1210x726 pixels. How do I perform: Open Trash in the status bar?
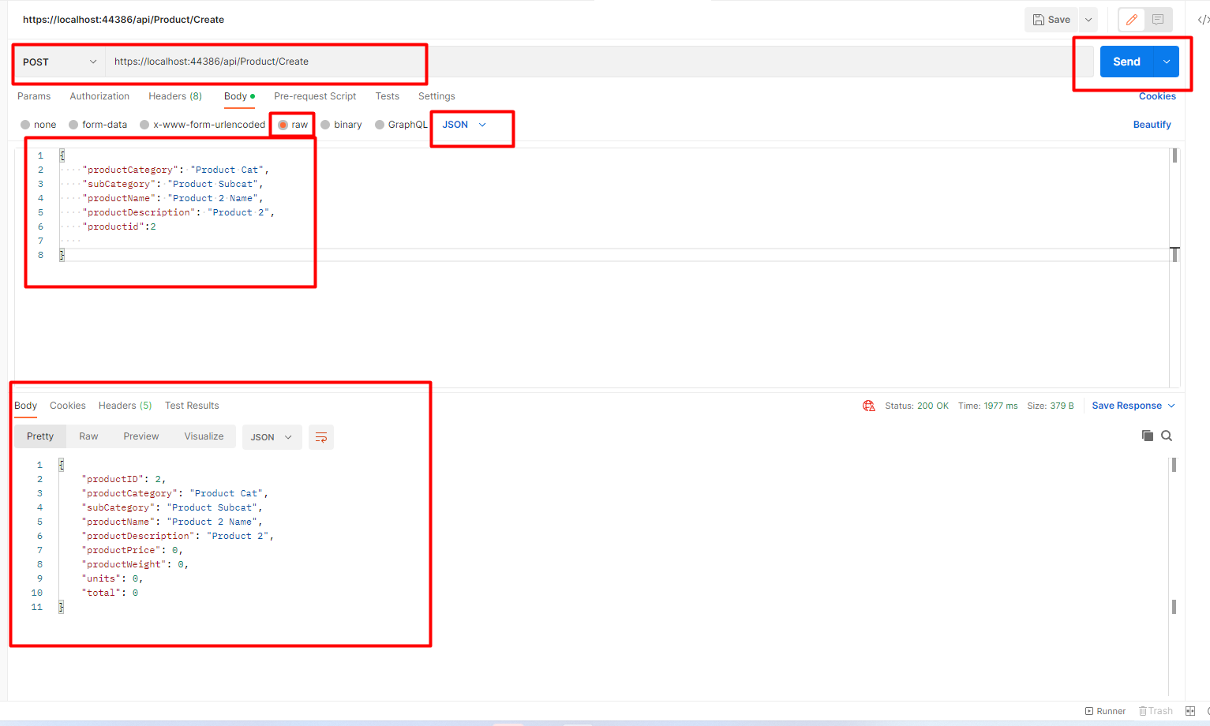pos(1156,711)
